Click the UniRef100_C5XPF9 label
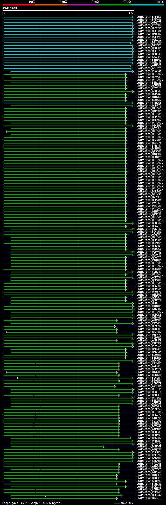This screenshot has height=505, width=166. [x=149, y=57]
